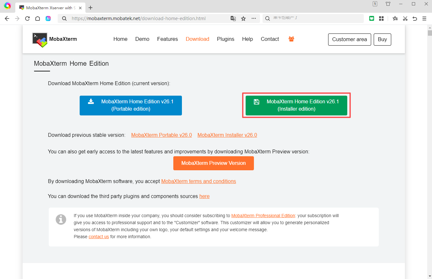Open MobaXterm Professional Edition link
Screen dimensions: 432x279
click(x=263, y=216)
